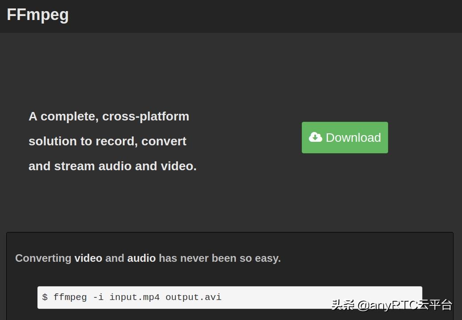Click the 'solution to record, convert' line
462x320 pixels.
tap(108, 141)
